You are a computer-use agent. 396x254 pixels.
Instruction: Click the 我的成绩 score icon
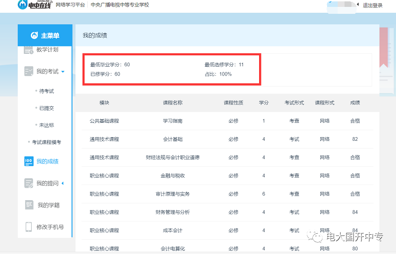[x=28, y=161]
